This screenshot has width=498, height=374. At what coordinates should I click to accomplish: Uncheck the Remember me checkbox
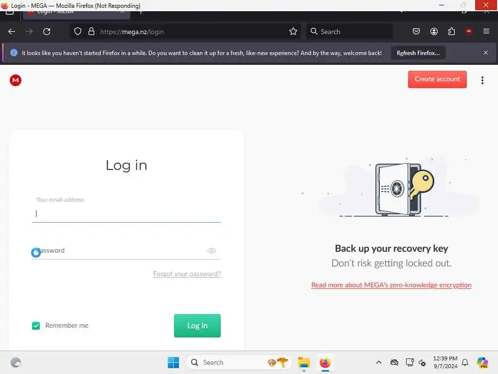(x=36, y=326)
